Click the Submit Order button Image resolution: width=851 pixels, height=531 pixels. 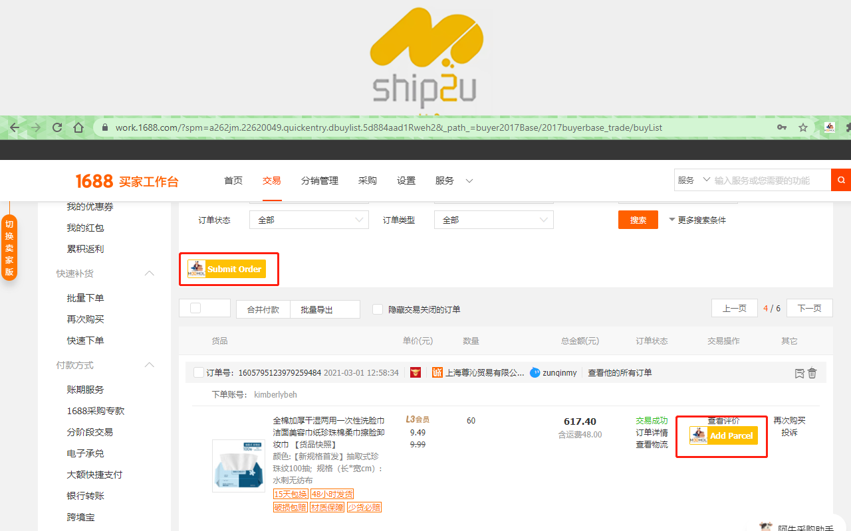(x=227, y=269)
